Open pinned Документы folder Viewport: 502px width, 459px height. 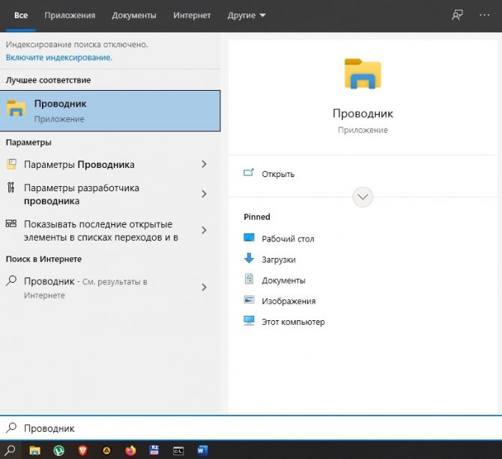pos(283,280)
